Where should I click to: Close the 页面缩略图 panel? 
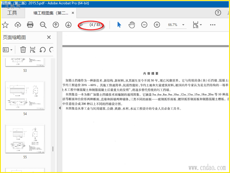pyautogui.click(x=49, y=37)
